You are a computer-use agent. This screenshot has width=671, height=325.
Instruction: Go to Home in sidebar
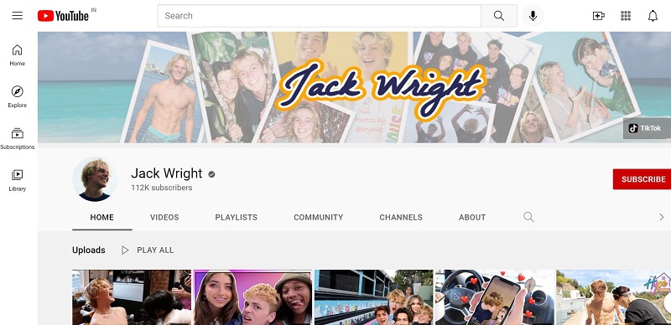[x=17, y=55]
